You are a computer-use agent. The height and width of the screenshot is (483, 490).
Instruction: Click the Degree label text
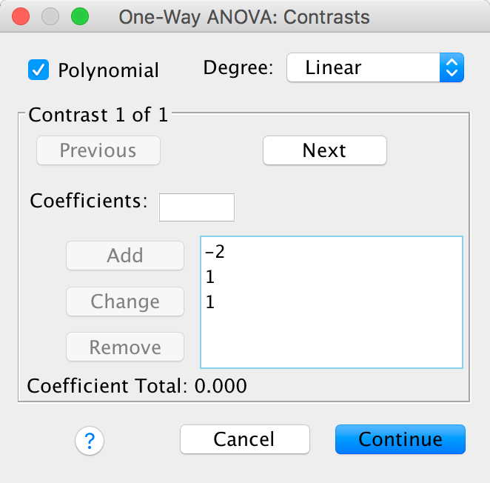238,68
